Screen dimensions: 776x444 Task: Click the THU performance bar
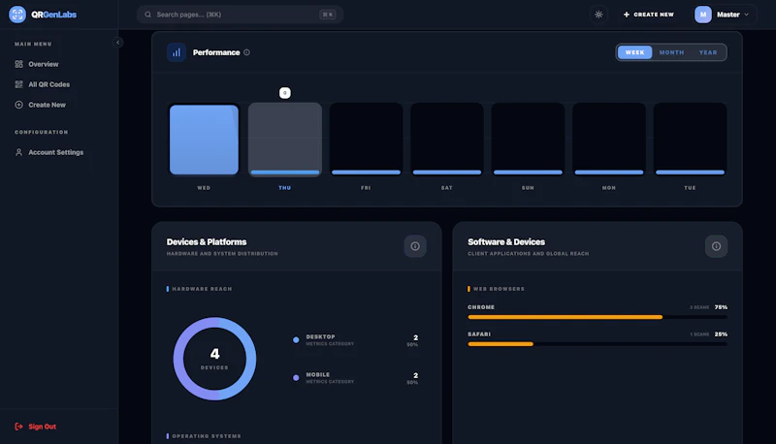pyautogui.click(x=285, y=140)
